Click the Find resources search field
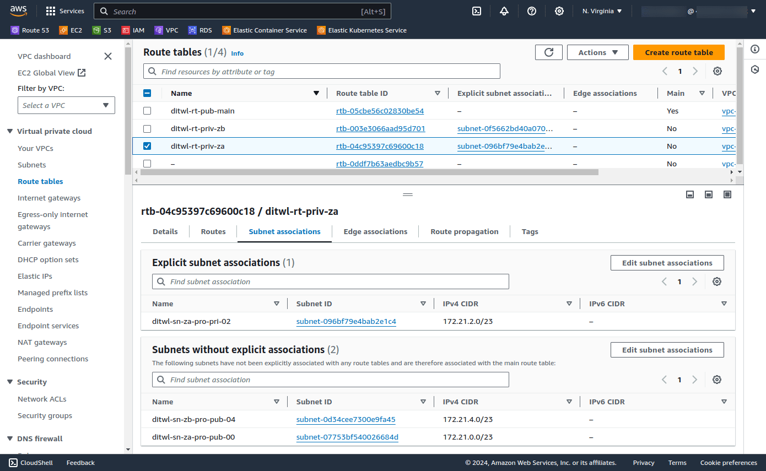The width and height of the screenshot is (766, 471). click(x=322, y=71)
